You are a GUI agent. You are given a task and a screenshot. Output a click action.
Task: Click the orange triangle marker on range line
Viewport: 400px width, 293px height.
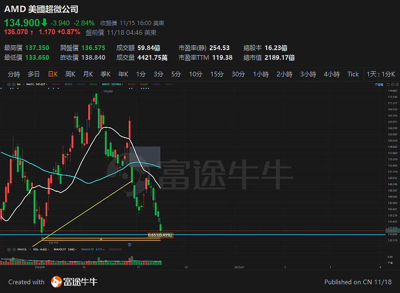[101, 239]
